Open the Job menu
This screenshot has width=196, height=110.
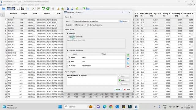pos(9,5)
